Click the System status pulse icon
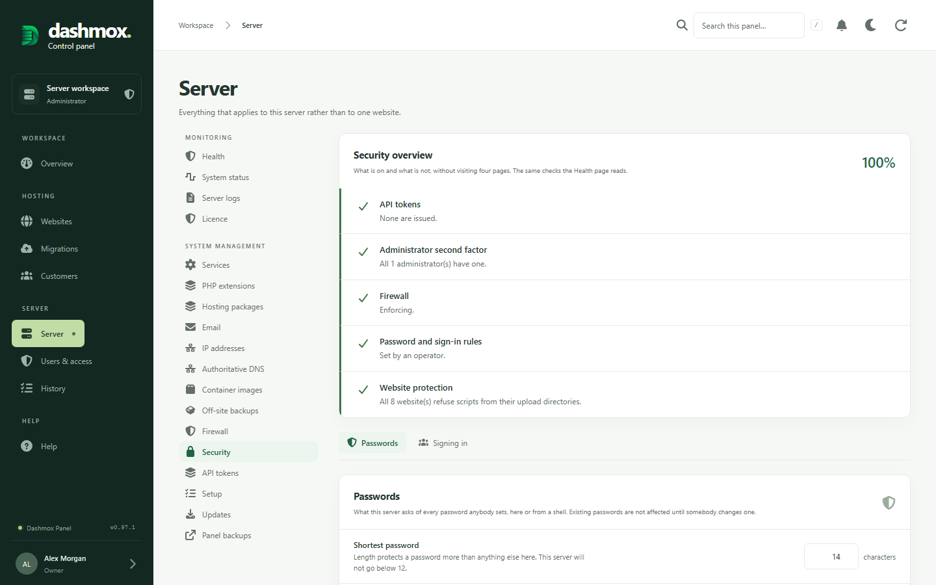The height and width of the screenshot is (585, 936). [x=190, y=177]
